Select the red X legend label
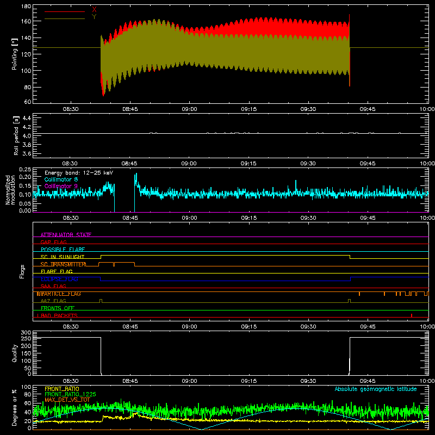This screenshot has width=435, height=435. click(x=94, y=10)
